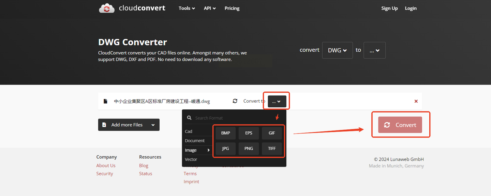Open the Convert to format selector for the file

tap(277, 101)
